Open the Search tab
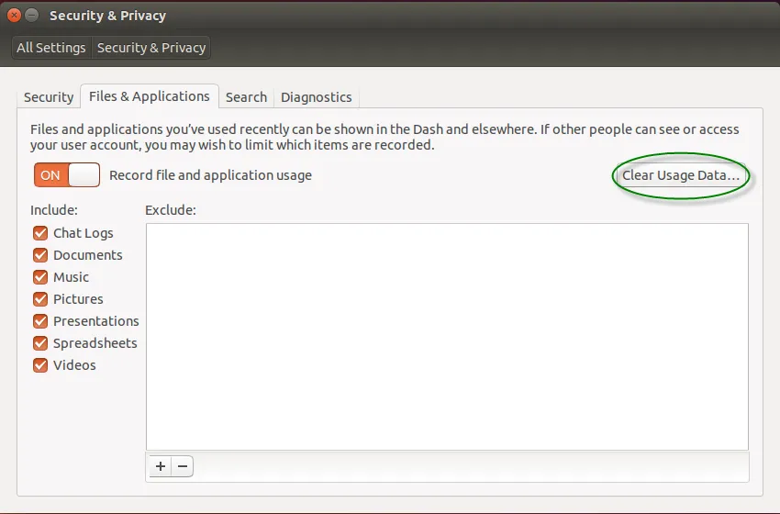This screenshot has width=780, height=514. [x=246, y=97]
